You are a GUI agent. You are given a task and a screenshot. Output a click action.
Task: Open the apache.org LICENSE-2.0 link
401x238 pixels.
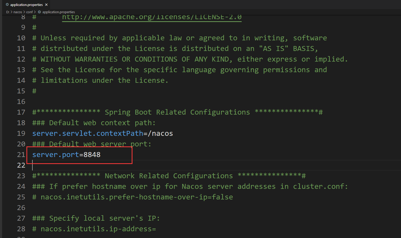point(152,17)
